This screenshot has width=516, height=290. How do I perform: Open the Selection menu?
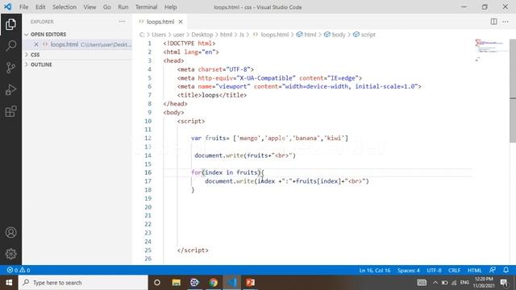[x=64, y=7]
